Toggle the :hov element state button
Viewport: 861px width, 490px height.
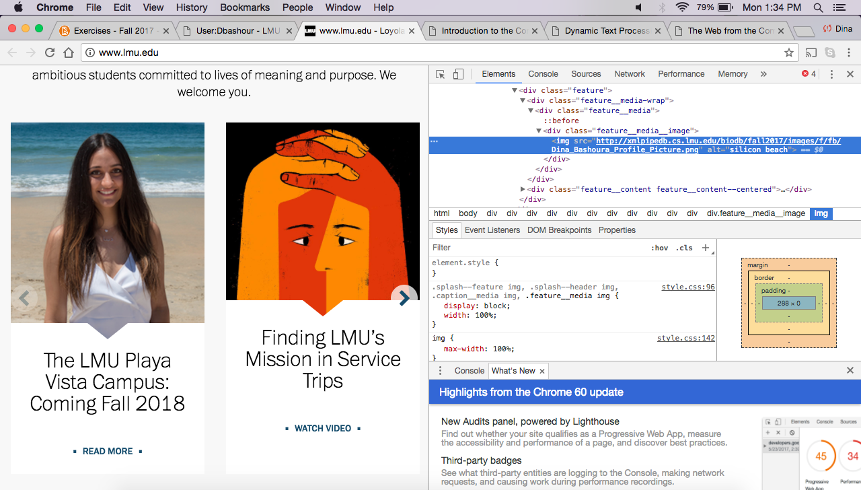[x=660, y=248]
